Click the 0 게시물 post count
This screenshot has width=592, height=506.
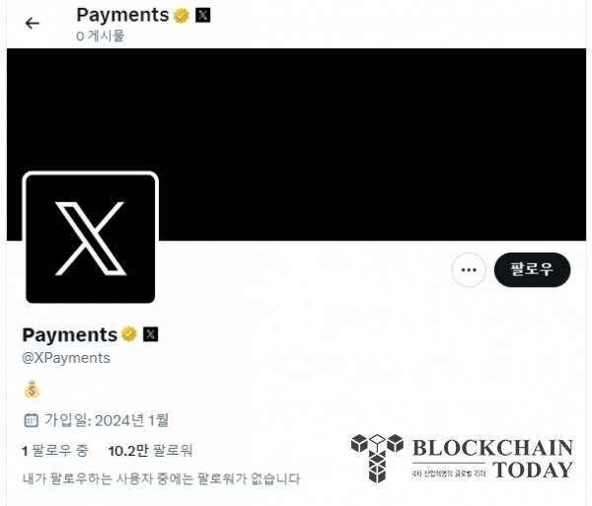[100, 36]
